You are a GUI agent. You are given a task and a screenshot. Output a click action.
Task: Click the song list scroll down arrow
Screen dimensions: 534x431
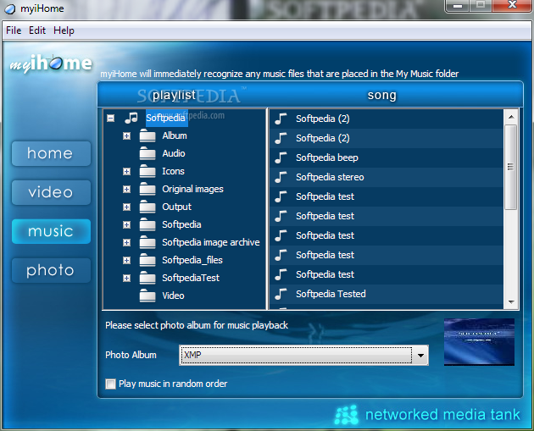click(511, 301)
